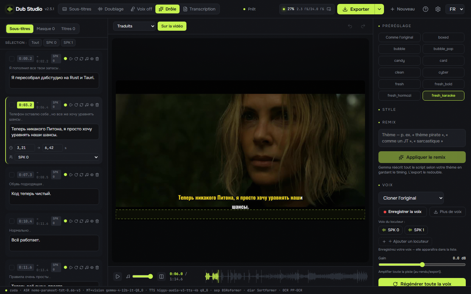Click the music note icon on segment 0:00.2

[x=87, y=59]
